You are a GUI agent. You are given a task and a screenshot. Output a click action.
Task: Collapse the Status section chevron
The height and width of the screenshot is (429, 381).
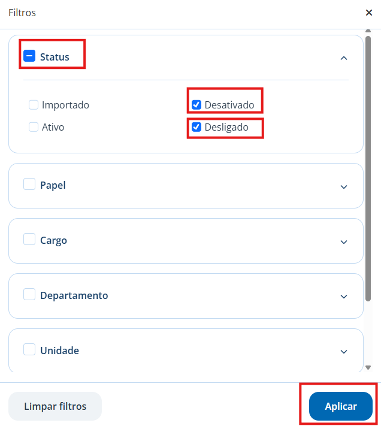point(343,58)
